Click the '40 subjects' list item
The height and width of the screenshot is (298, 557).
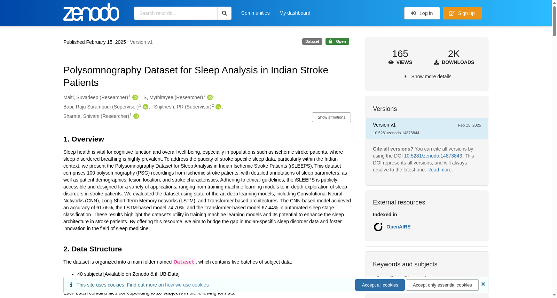(x=128, y=274)
